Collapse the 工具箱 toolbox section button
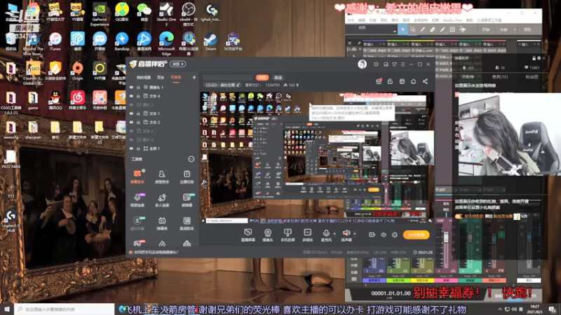 [x=191, y=159]
